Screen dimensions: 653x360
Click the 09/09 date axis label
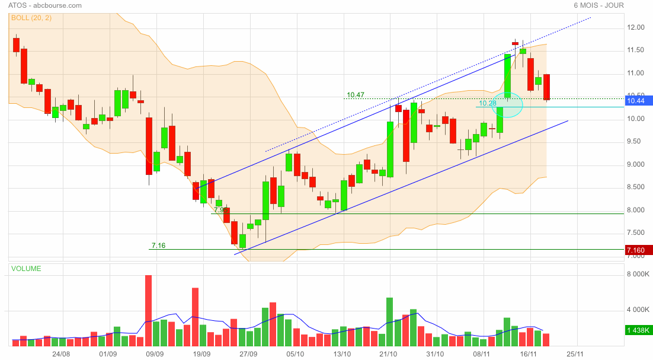click(x=155, y=353)
